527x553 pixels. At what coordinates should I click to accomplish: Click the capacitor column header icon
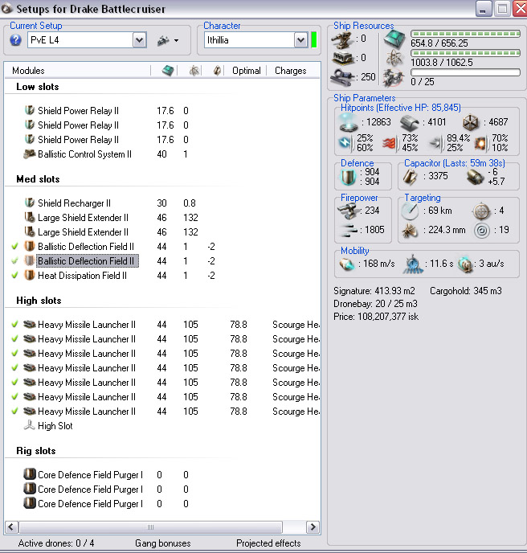[x=217, y=71]
